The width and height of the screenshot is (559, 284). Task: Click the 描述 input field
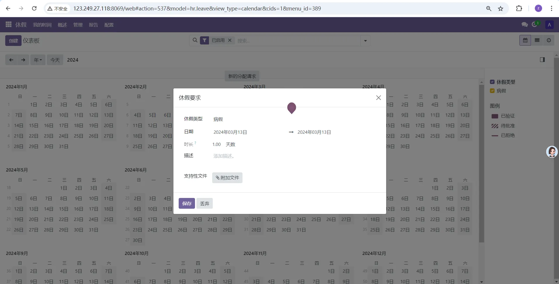click(x=294, y=156)
